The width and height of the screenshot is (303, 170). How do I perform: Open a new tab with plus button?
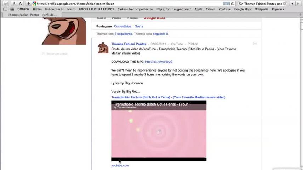[300, 15]
